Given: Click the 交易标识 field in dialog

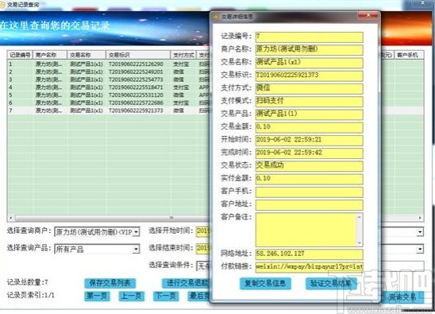Looking at the screenshot, I should pos(309,76).
